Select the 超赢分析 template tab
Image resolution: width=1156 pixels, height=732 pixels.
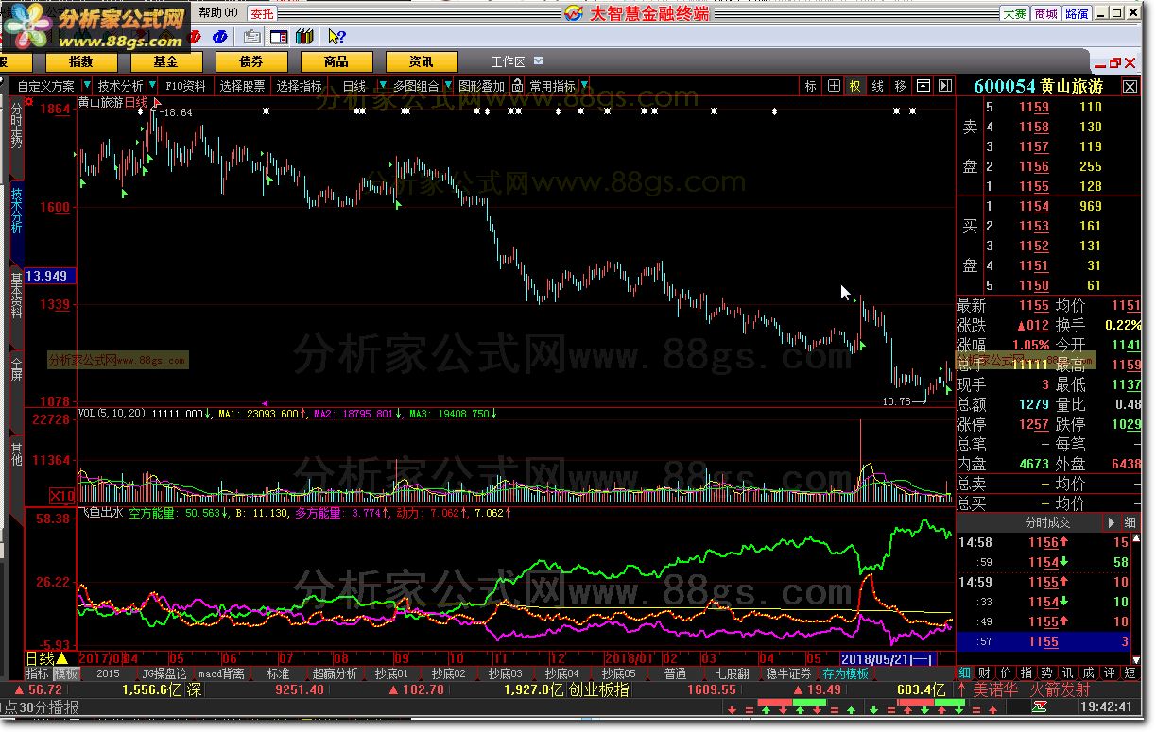(335, 674)
